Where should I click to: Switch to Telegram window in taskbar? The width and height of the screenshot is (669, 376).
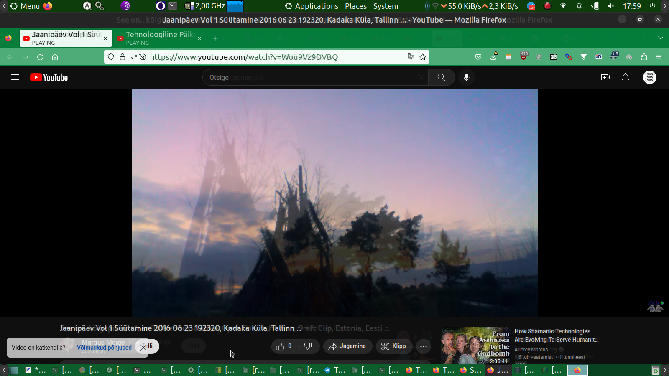pos(334,370)
